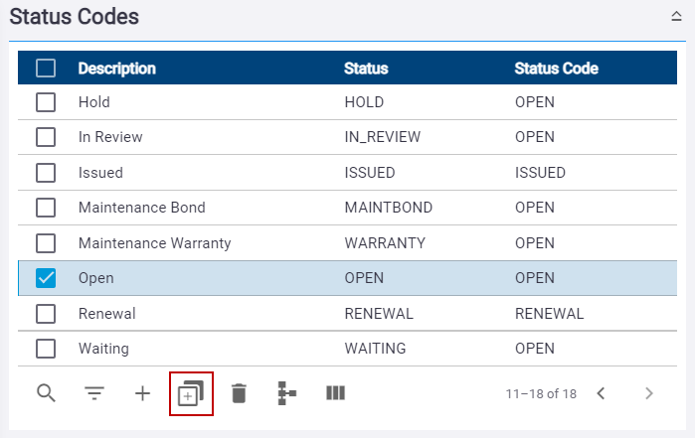695x438 pixels.
Task: Open the hierarchy tree icon
Action: pyautogui.click(x=286, y=393)
